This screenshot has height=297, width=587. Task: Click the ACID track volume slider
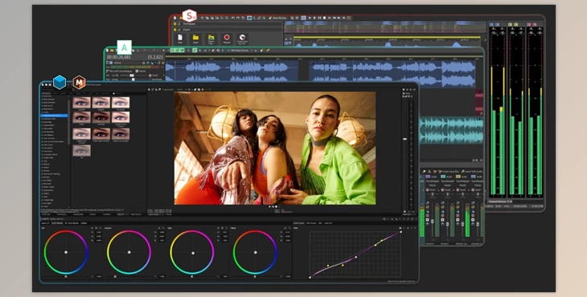coord(132,75)
